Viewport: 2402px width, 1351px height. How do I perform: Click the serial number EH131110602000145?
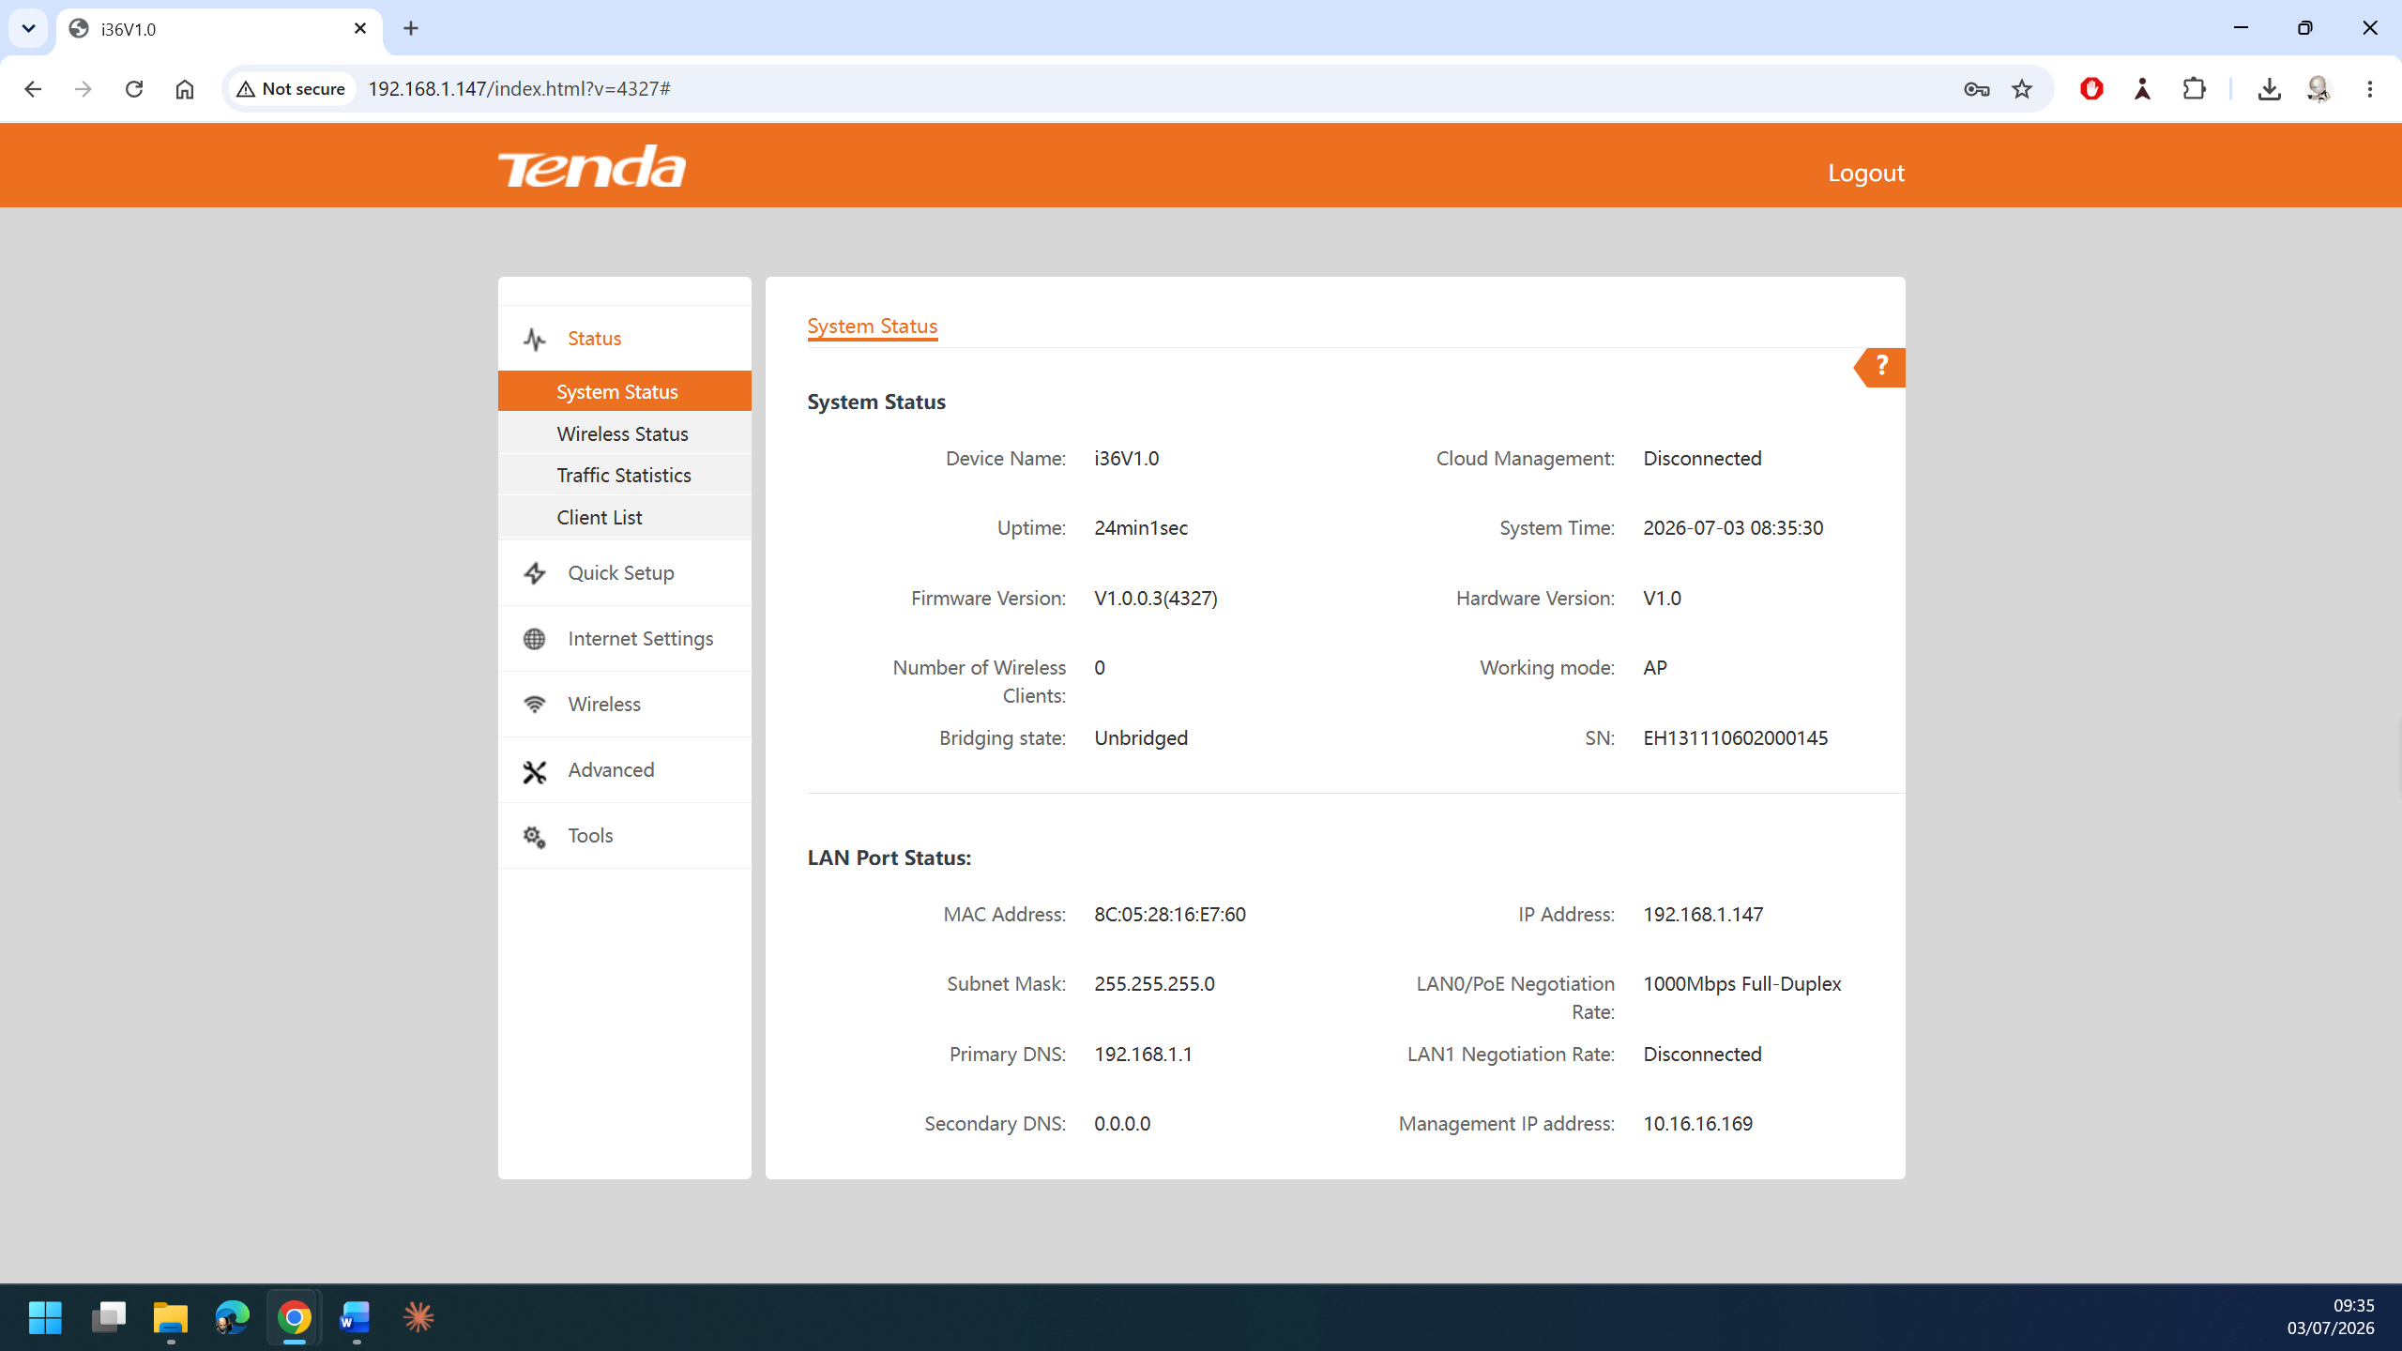click(1736, 738)
